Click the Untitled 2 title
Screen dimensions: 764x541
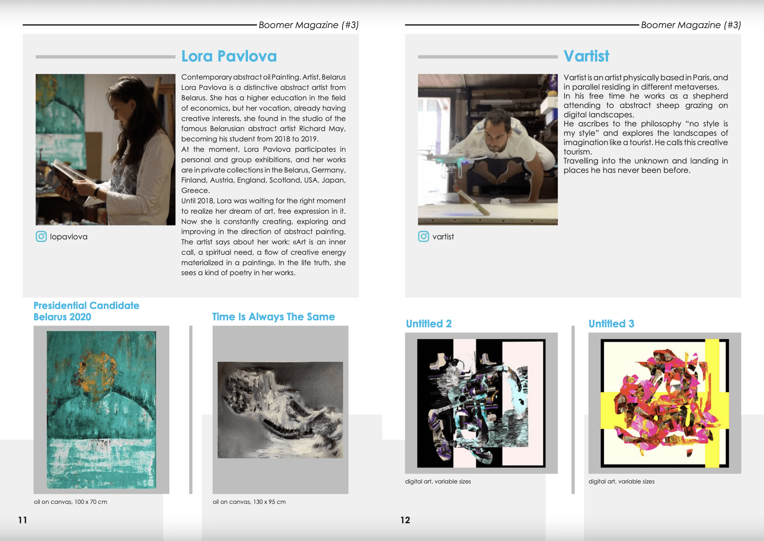pyautogui.click(x=429, y=324)
